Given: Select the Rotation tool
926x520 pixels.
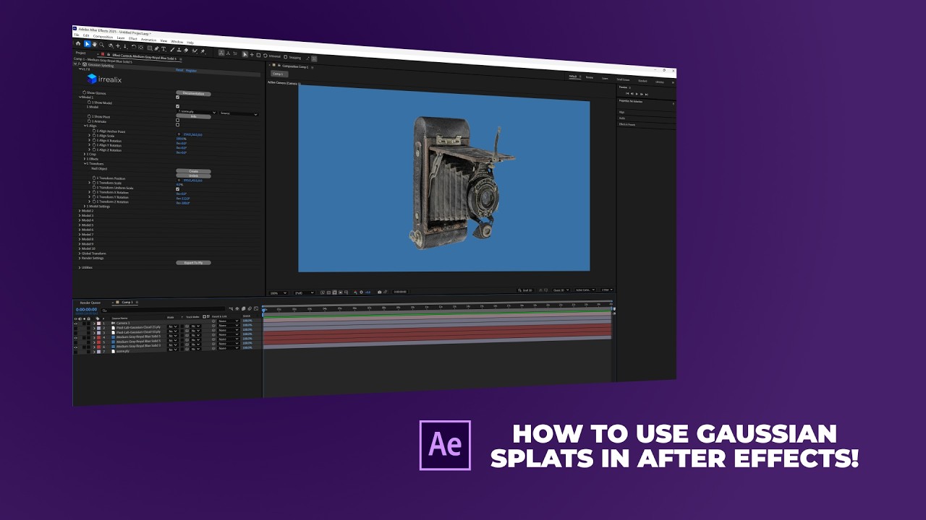Looking at the screenshot, I should pos(134,46).
